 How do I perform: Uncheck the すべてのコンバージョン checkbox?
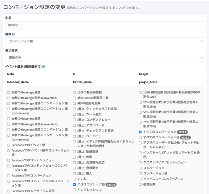[140, 132]
